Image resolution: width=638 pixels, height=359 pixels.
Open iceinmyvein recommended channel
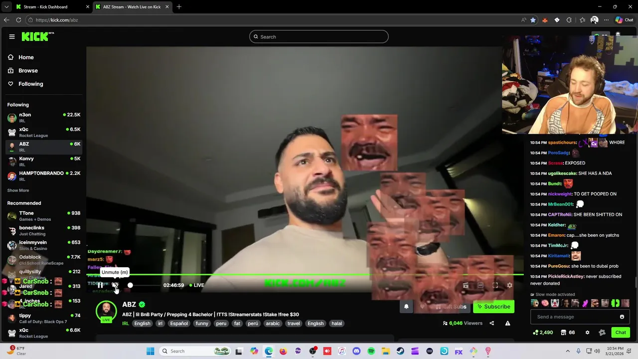(x=43, y=245)
